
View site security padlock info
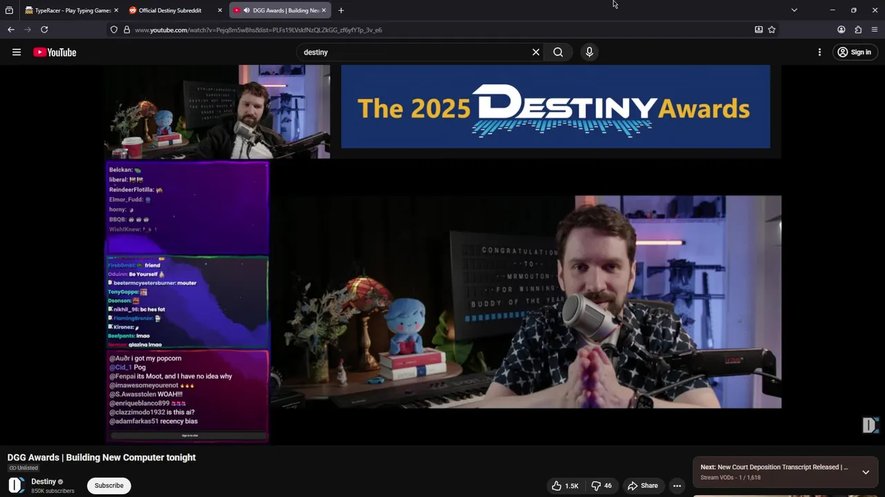tap(127, 30)
